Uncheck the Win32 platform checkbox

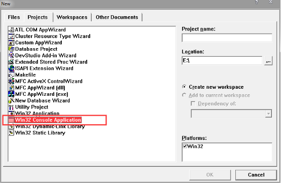tap(185, 146)
